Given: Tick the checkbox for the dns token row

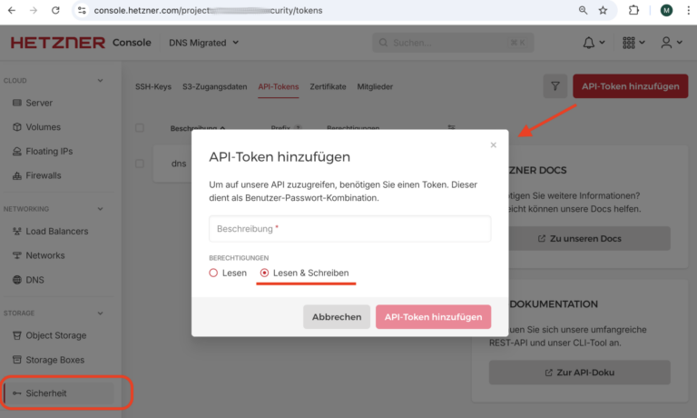Looking at the screenshot, I should tap(140, 164).
